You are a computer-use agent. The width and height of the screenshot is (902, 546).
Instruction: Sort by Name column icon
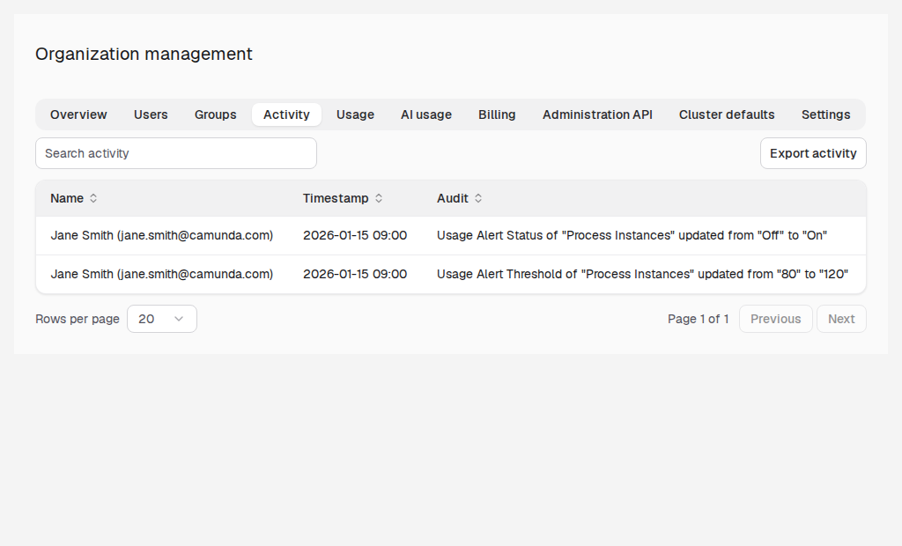[93, 198]
